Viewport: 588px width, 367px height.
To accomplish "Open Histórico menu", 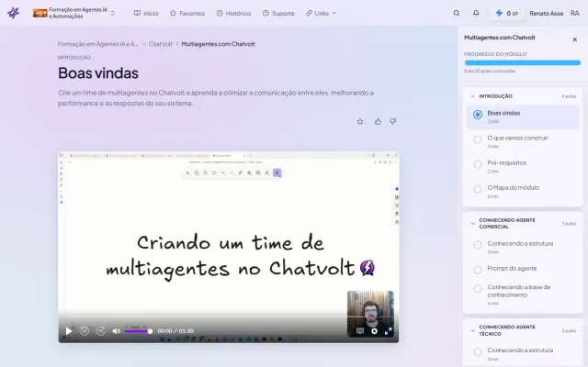I will (x=233, y=13).
